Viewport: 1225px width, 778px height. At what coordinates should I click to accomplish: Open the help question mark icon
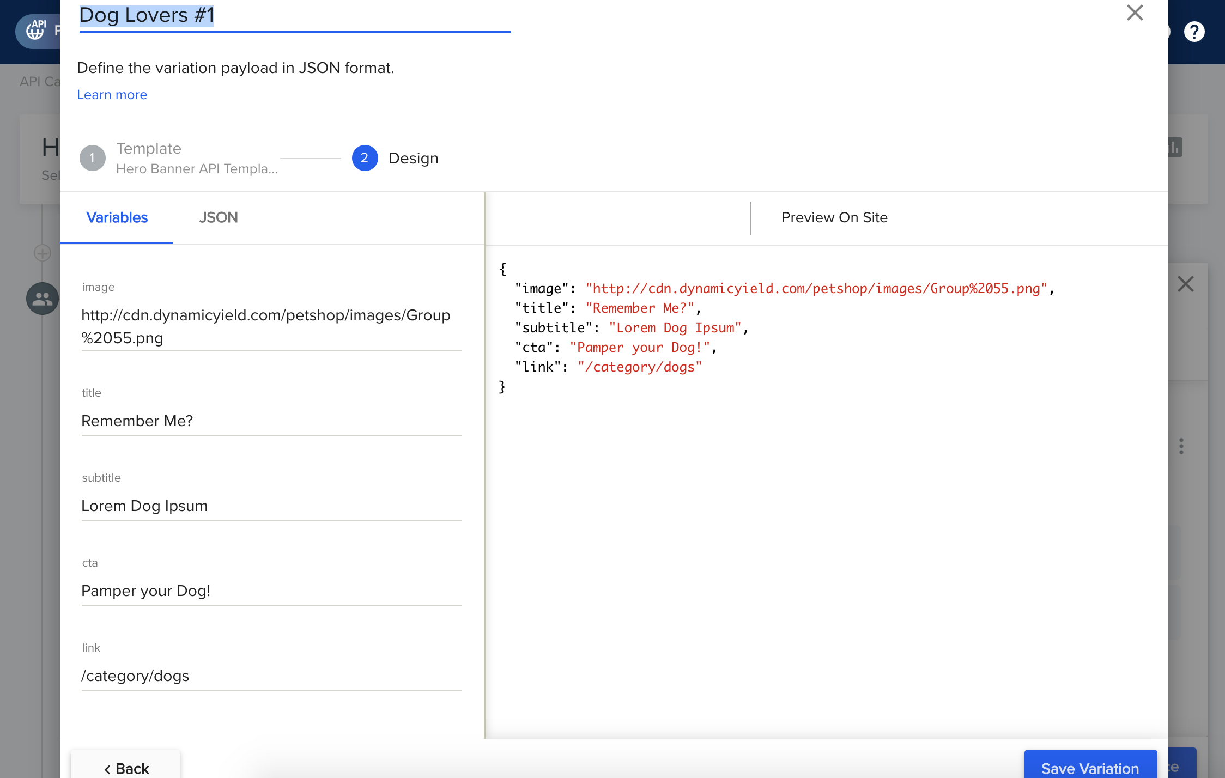coord(1194,32)
